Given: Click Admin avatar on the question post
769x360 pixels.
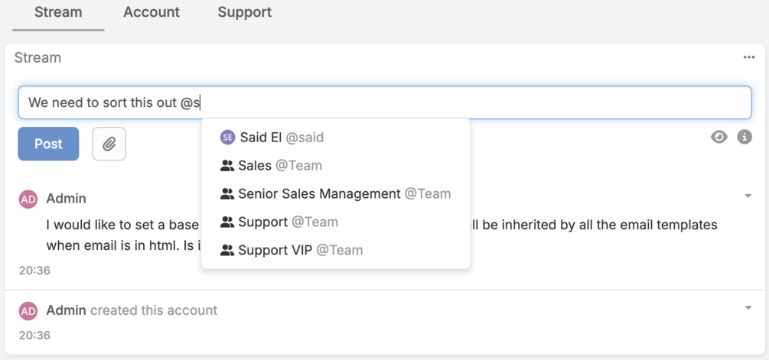Looking at the screenshot, I should (28, 199).
